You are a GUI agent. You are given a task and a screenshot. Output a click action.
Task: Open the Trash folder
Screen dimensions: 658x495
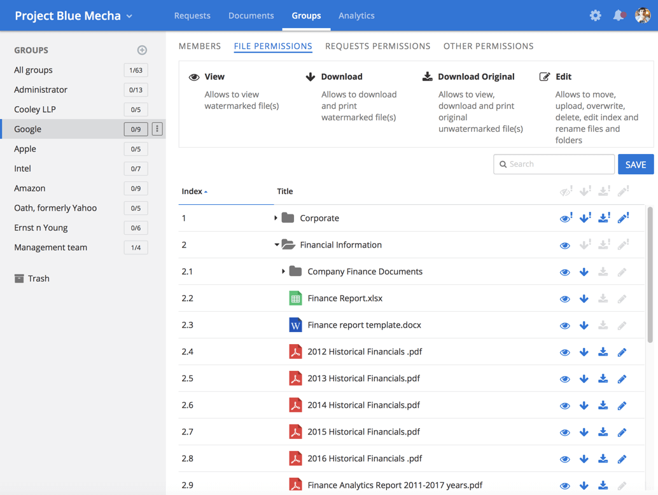(x=32, y=279)
